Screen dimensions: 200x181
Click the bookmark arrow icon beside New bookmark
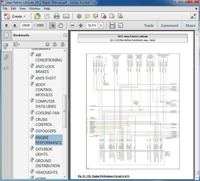[63, 45]
